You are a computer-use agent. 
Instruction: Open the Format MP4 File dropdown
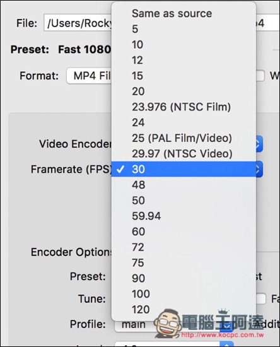point(89,76)
